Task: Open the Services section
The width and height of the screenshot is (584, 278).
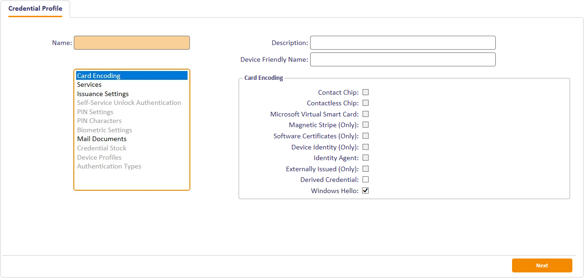Action: (x=89, y=84)
